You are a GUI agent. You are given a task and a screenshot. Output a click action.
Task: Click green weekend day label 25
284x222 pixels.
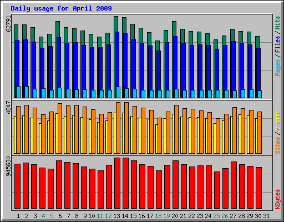click(216, 216)
